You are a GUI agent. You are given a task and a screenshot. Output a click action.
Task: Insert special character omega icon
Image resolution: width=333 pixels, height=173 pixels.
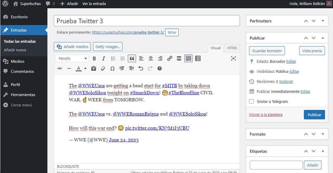coord(112,68)
